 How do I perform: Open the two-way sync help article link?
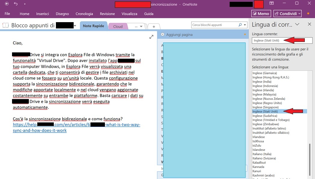[x=76, y=128]
